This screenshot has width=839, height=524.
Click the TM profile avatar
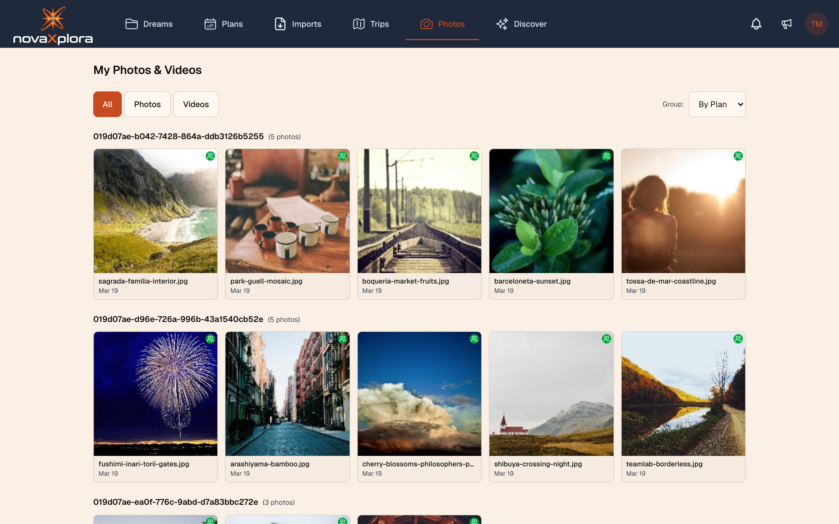coord(817,24)
